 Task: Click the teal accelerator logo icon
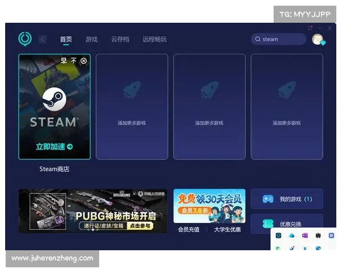click(25, 39)
